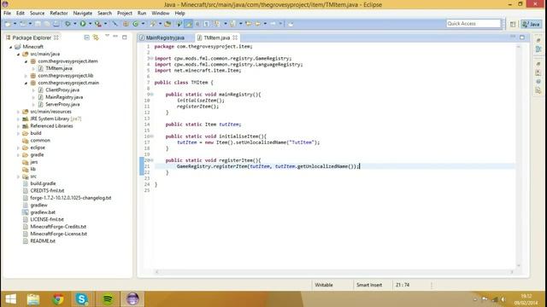Viewport: 547px width, 307px height.
Task: Click the Save toolbar icon
Action: [x=38, y=24]
